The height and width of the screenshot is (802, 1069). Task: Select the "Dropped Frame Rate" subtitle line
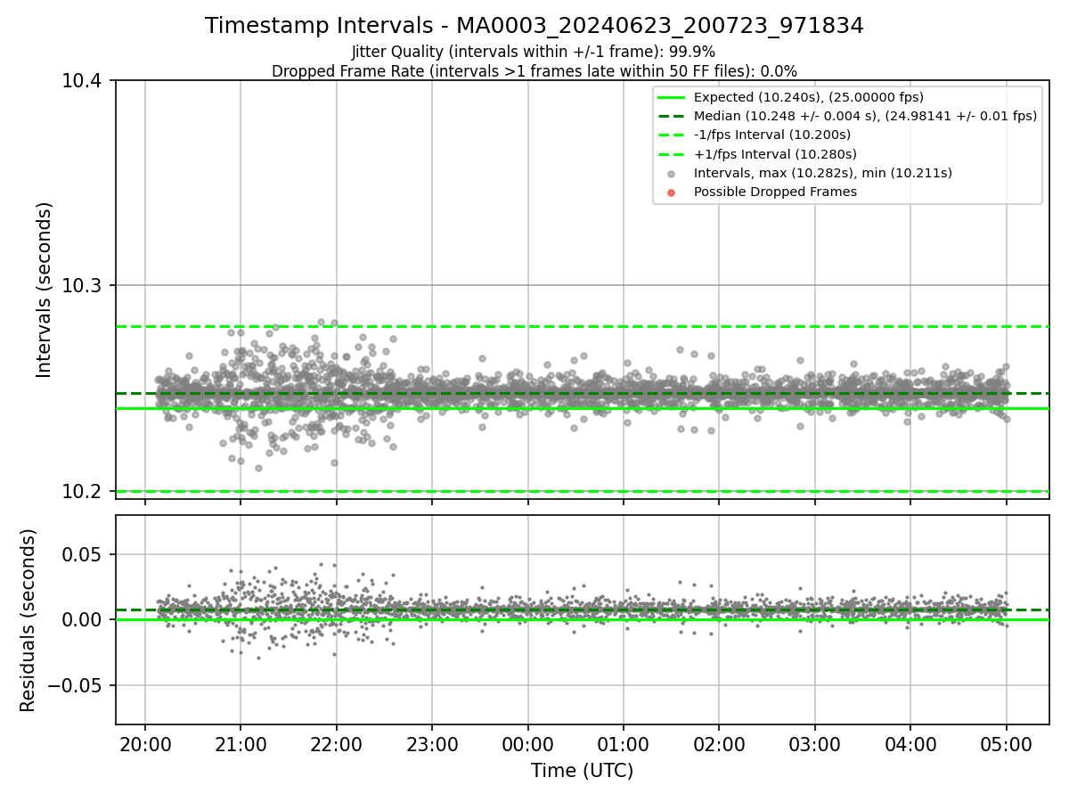534,71
